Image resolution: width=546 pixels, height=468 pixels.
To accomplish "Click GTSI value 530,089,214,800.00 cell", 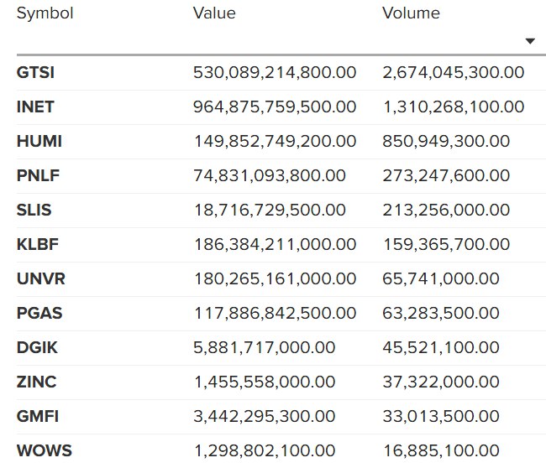I will tap(275, 73).
